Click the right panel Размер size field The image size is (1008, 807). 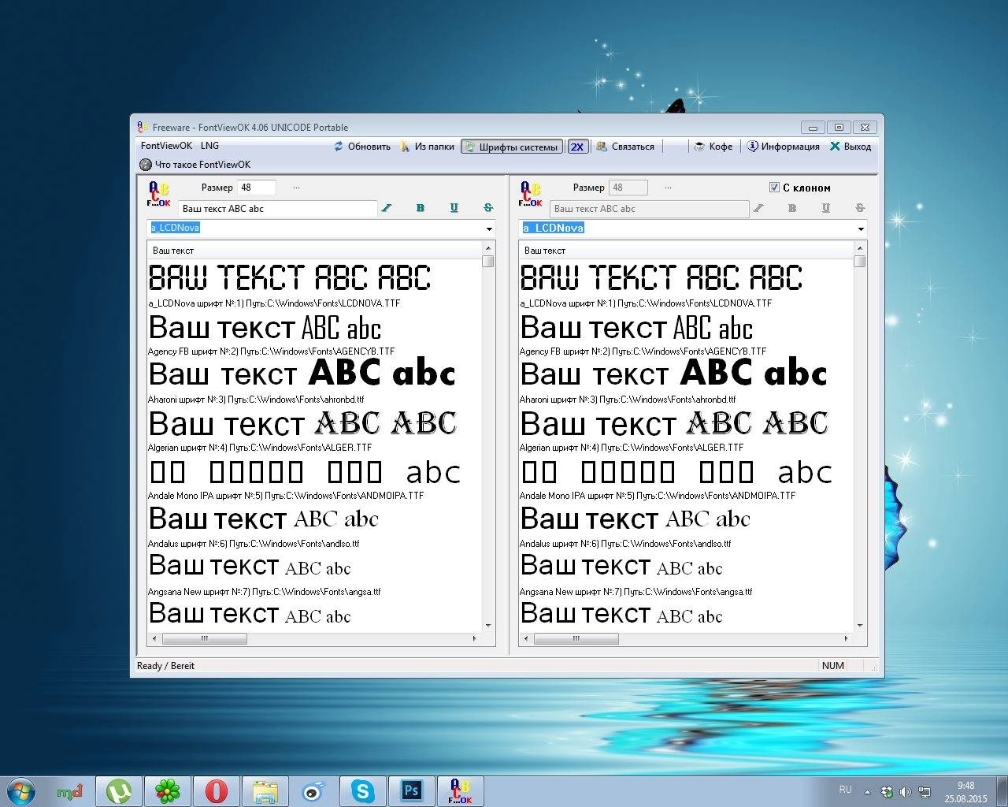pyautogui.click(x=628, y=188)
